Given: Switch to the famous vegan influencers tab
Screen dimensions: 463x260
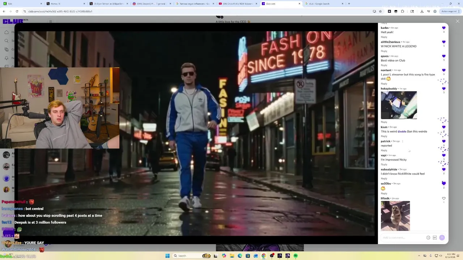Looking at the screenshot, I should pos(195,4).
